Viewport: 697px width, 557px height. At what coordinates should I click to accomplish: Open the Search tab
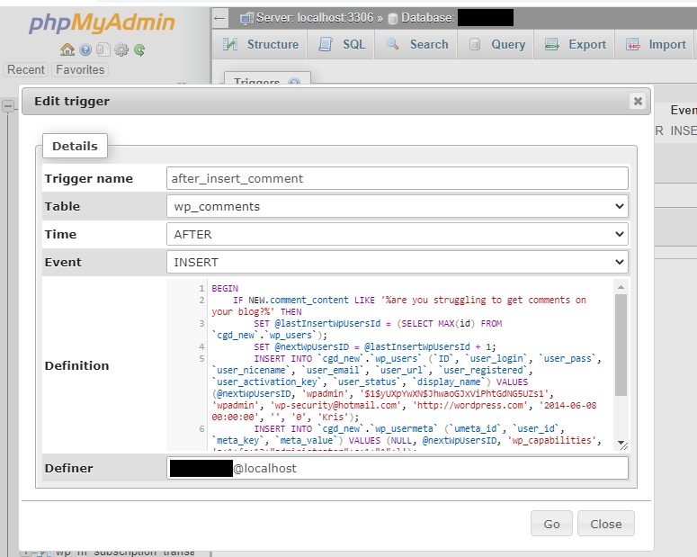[x=416, y=44]
